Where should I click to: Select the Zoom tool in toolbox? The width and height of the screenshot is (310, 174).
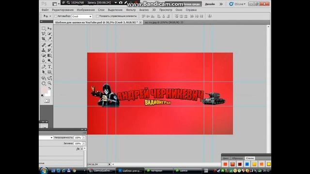coord(49,83)
